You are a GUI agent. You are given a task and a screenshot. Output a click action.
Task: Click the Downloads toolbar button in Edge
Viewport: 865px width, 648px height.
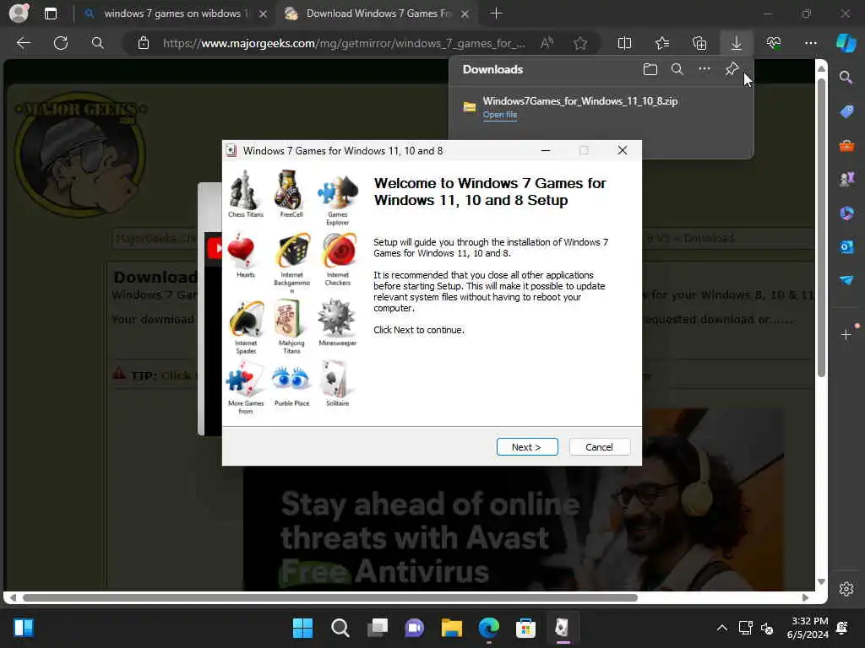[x=737, y=43]
